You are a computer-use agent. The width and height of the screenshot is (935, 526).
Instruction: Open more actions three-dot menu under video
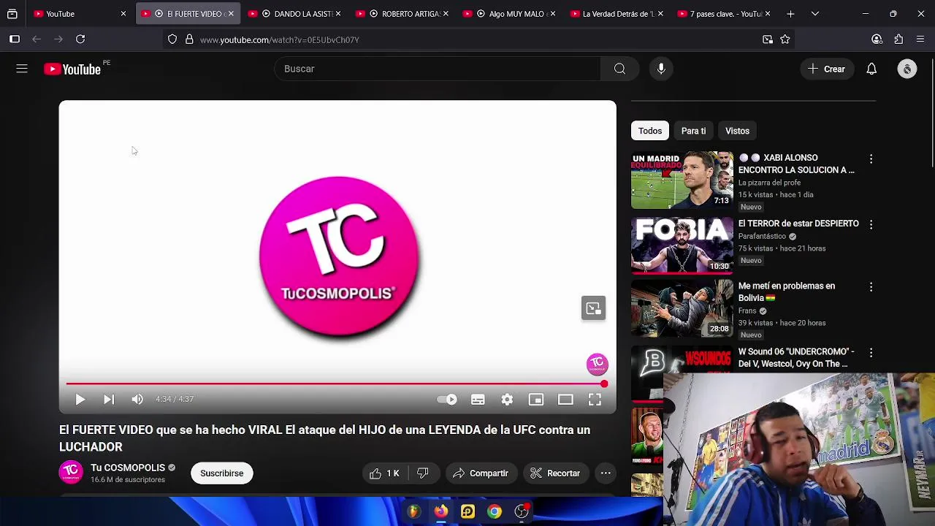606,473
